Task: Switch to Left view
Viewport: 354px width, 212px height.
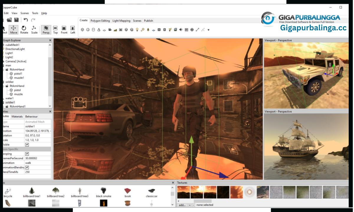Action: click(73, 29)
